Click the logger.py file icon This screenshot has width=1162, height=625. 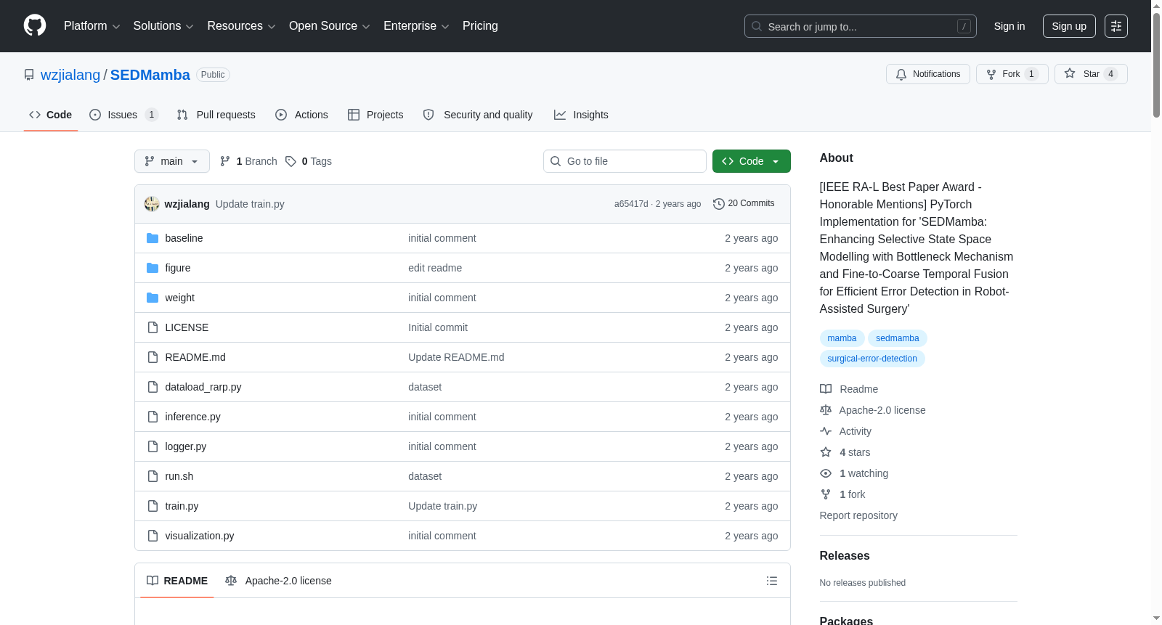coord(153,446)
